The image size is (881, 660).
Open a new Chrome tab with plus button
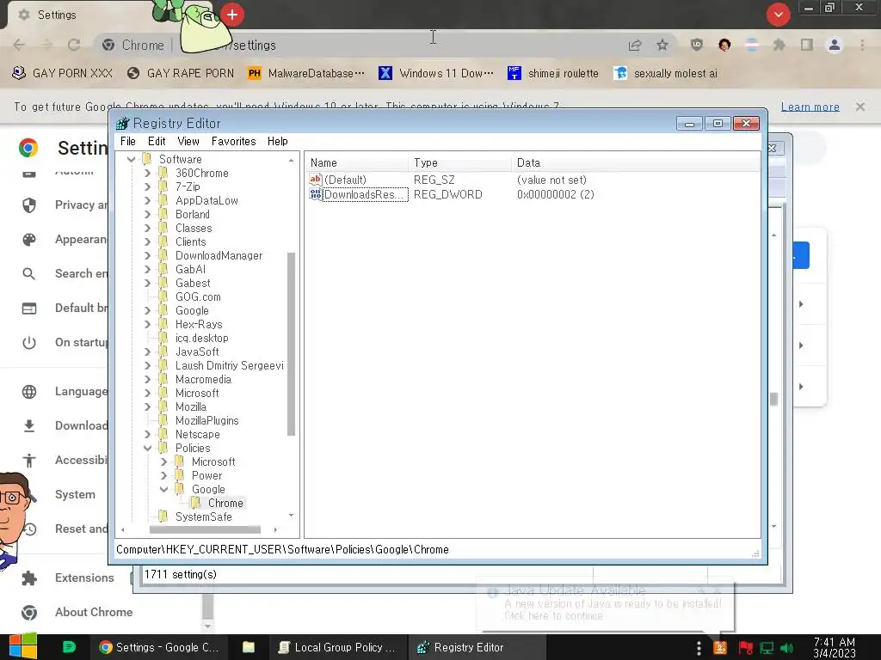point(232,15)
